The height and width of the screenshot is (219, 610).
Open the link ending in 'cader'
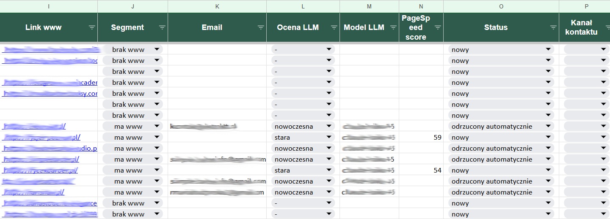(x=50, y=83)
